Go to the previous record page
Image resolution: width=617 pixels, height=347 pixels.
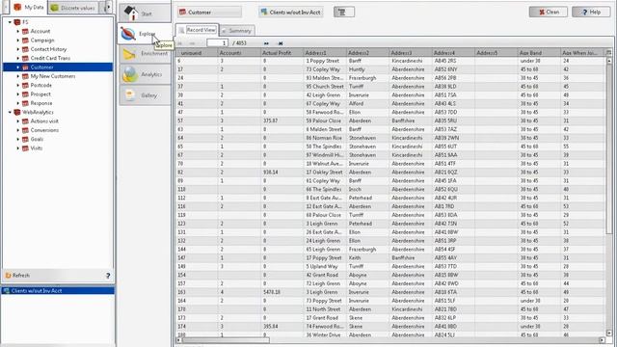(x=193, y=42)
